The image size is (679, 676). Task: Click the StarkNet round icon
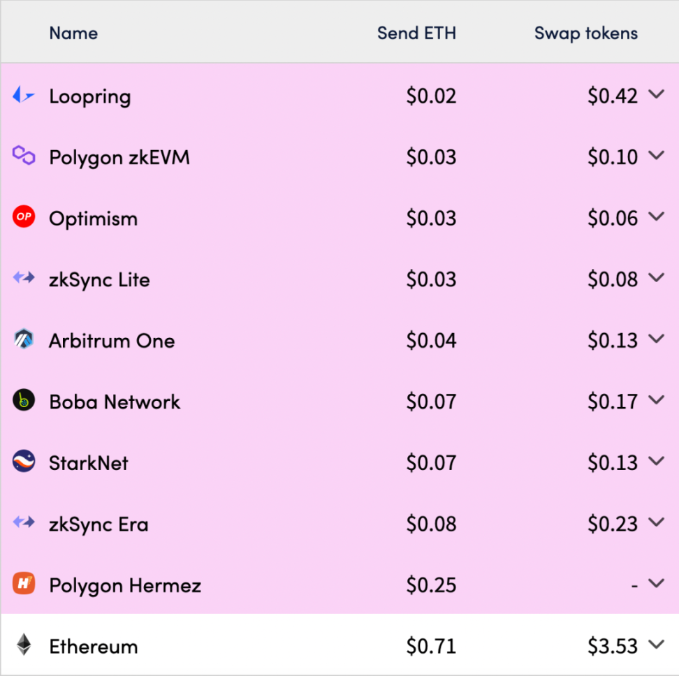click(x=23, y=461)
